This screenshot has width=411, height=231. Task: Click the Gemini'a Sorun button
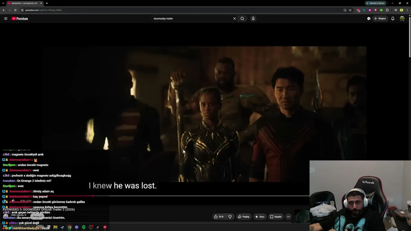coord(375,3)
